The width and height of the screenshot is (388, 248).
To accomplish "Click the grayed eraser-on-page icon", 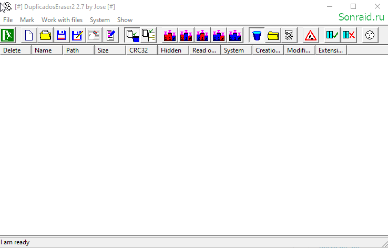I will (94, 35).
